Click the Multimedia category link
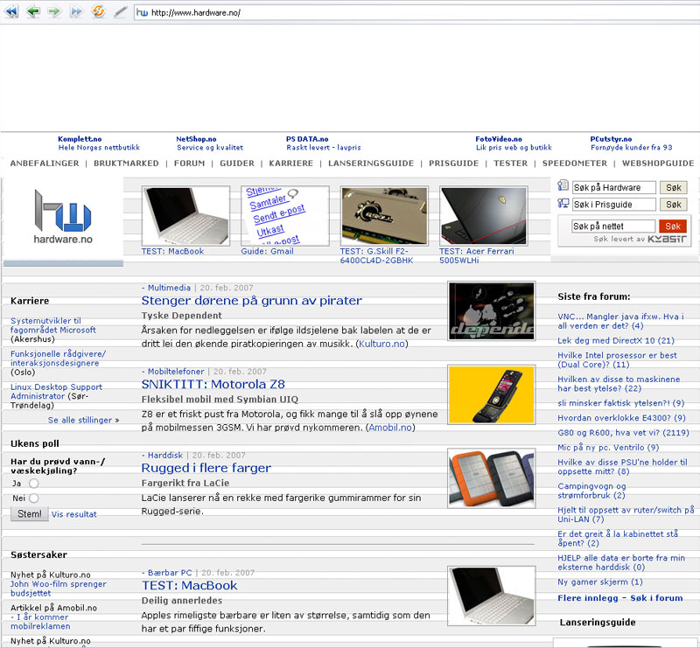The width and height of the screenshot is (700, 648). pos(169,288)
